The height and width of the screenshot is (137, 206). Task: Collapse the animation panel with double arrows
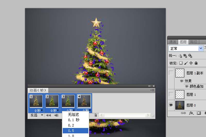(x=149, y=86)
